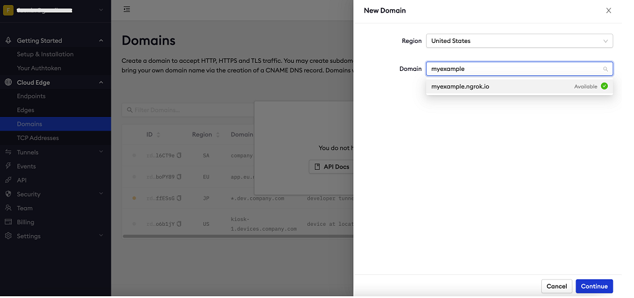Open the API Docs button
This screenshot has width=634, height=298.
(332, 167)
